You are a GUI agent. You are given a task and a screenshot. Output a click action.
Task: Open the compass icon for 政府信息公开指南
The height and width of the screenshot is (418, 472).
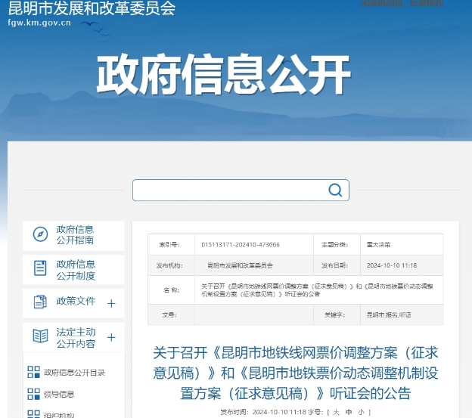click(40, 234)
